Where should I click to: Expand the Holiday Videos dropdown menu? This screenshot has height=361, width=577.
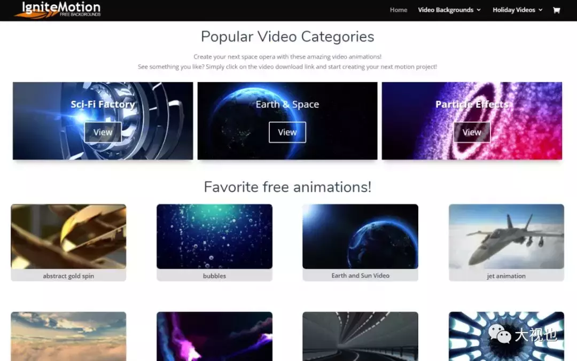(x=517, y=10)
